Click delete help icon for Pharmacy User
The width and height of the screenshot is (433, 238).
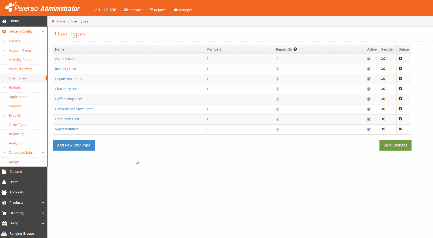(400, 89)
